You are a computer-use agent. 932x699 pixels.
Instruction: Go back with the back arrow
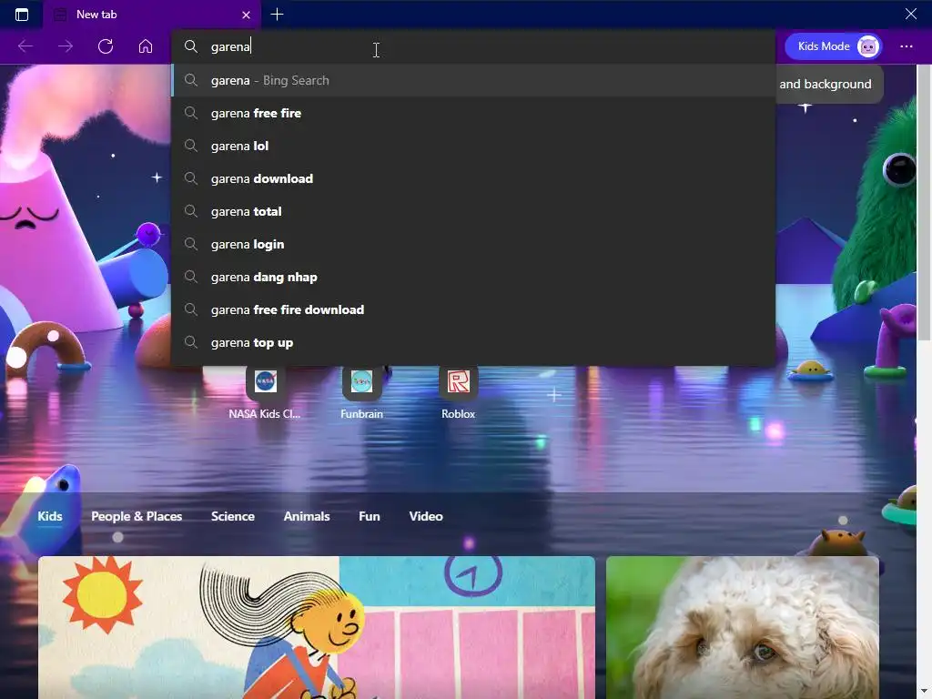coord(25,46)
